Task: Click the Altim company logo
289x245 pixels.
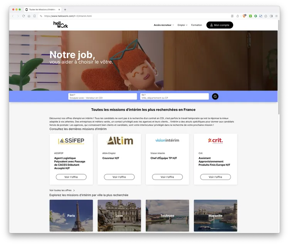Action: pos(120,141)
